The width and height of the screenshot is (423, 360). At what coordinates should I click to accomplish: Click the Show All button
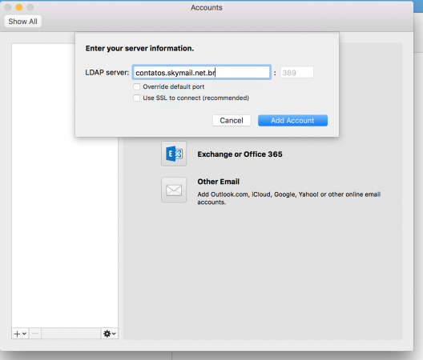pyautogui.click(x=23, y=22)
